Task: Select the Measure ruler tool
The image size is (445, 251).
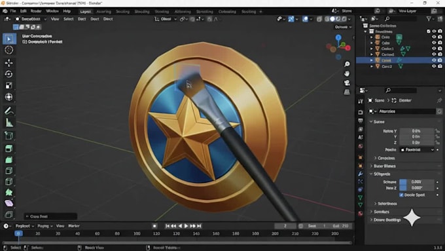Action: 9,123
